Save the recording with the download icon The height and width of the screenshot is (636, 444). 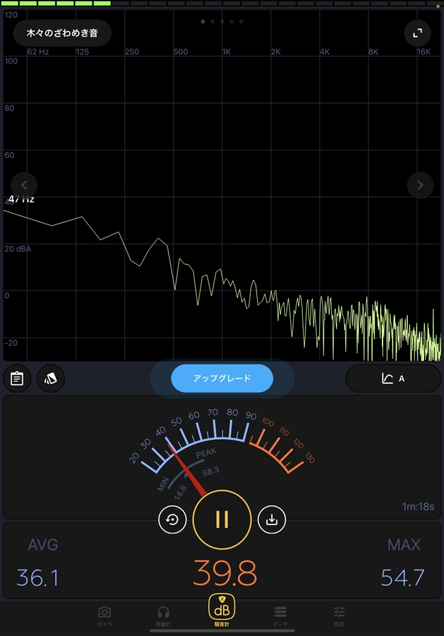coord(271,520)
